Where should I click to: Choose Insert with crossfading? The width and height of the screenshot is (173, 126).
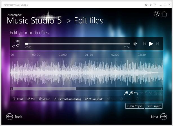point(67,99)
